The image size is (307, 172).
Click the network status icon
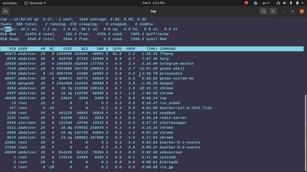[278, 3]
